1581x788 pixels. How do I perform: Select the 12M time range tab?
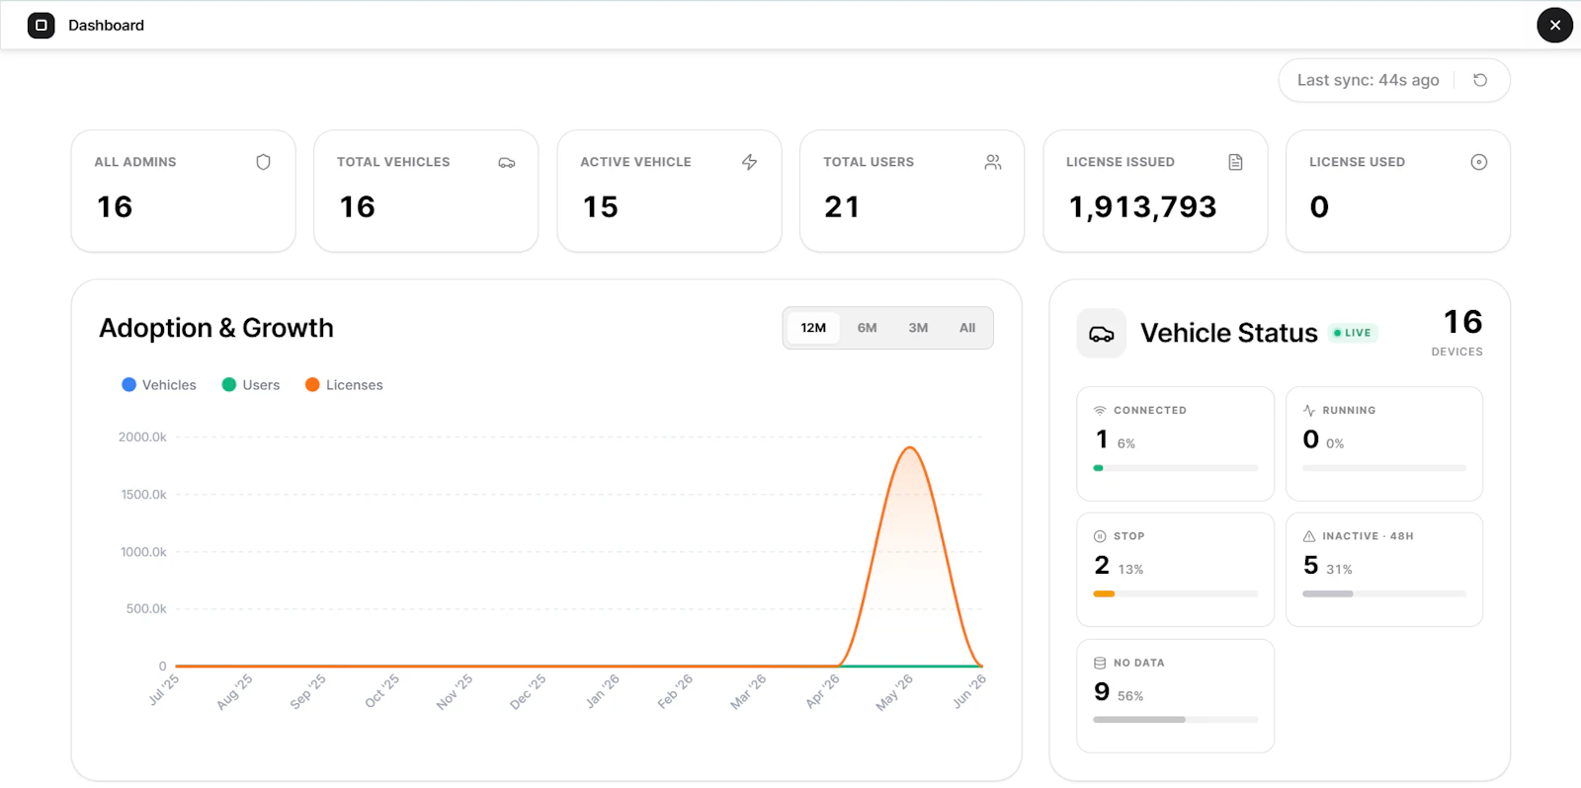813,328
